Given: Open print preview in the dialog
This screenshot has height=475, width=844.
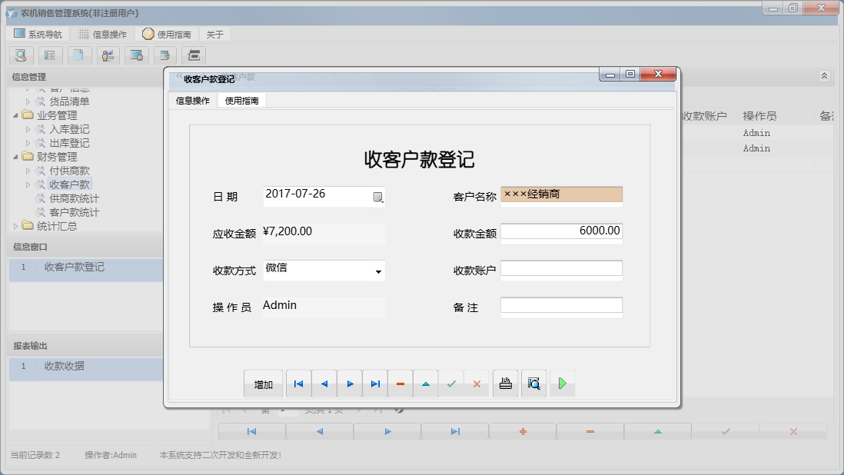Looking at the screenshot, I should coord(534,383).
